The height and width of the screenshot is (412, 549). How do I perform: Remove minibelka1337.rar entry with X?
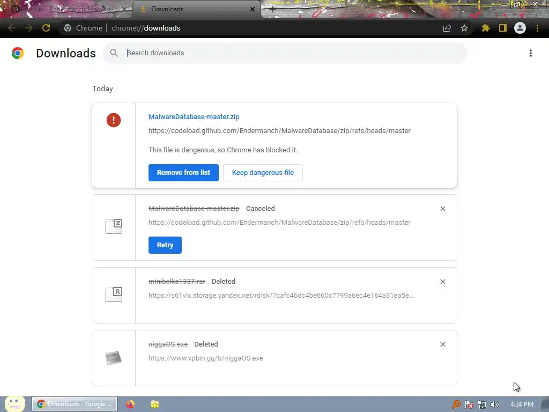tap(442, 282)
